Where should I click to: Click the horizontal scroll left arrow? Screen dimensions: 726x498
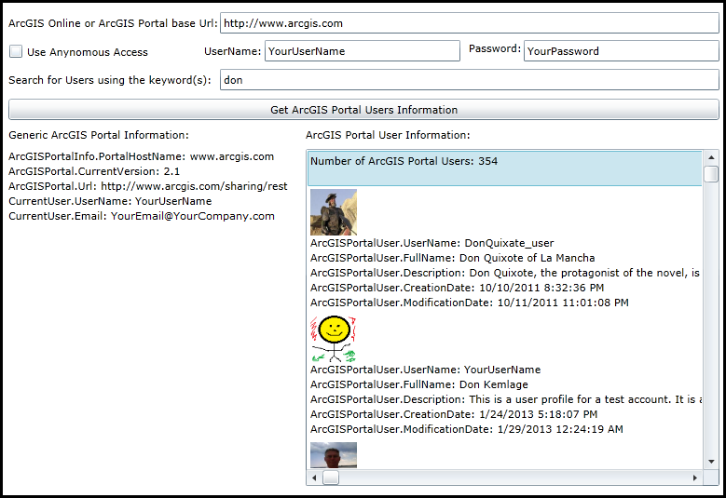coord(315,478)
